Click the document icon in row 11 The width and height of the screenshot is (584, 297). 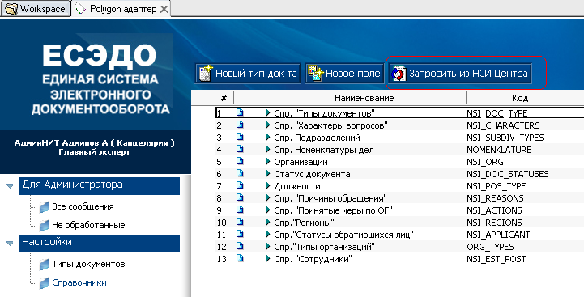(240, 234)
